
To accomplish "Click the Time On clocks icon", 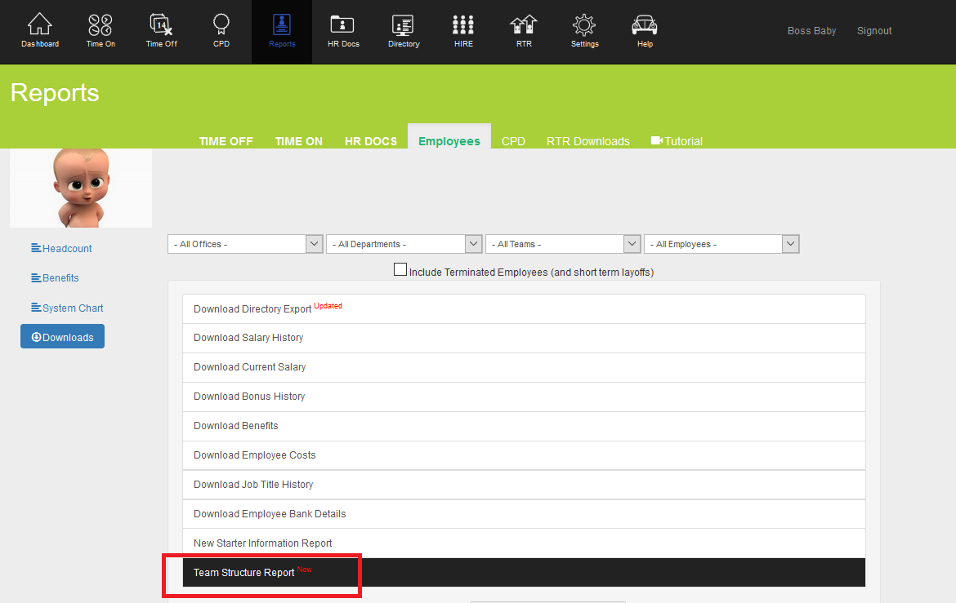I will [x=101, y=25].
